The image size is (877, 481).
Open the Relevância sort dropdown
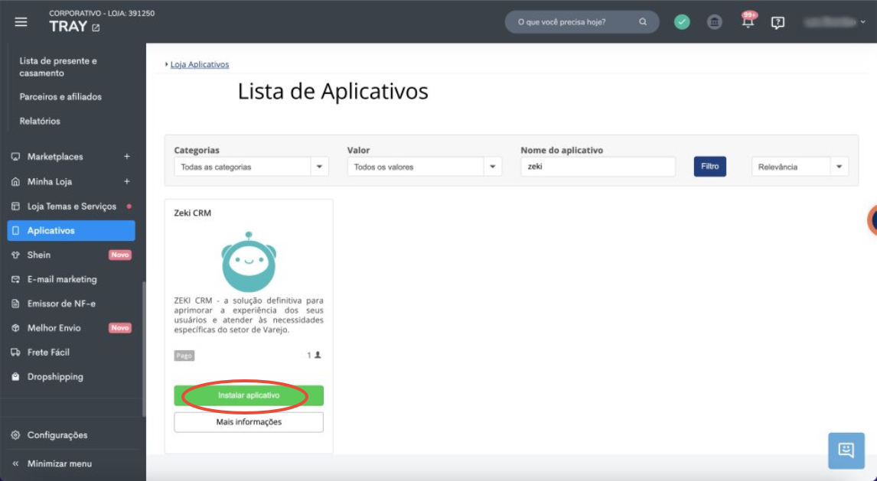(x=800, y=167)
